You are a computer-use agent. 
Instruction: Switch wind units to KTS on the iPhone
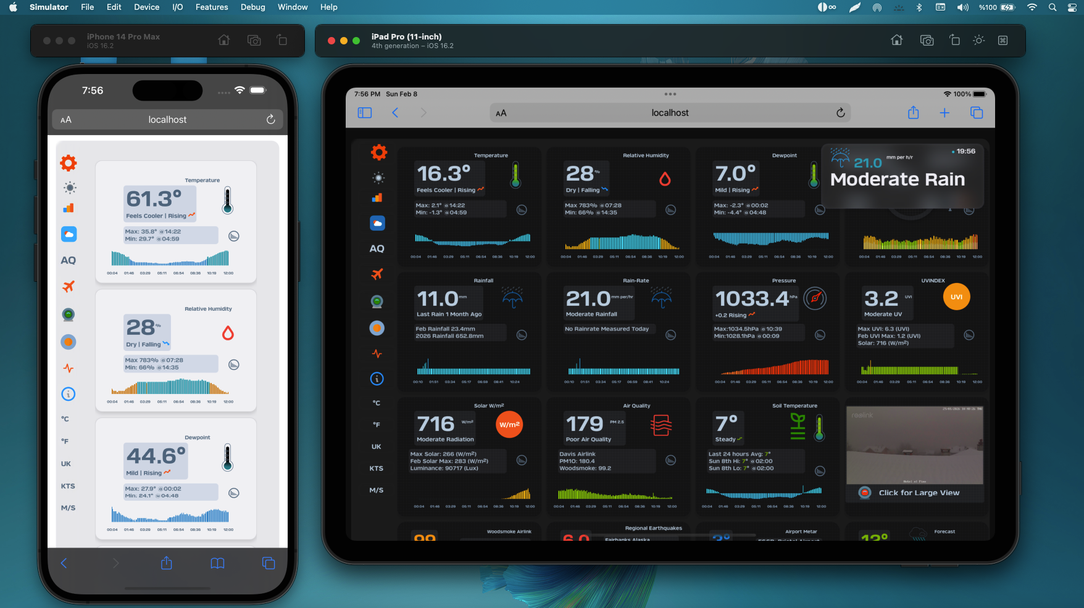68,486
